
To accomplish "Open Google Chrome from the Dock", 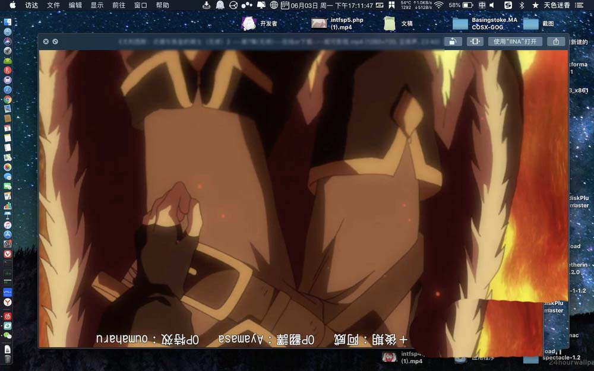I will (8, 100).
